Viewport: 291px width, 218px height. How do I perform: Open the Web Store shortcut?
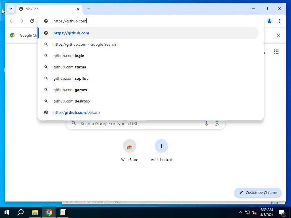point(130,150)
